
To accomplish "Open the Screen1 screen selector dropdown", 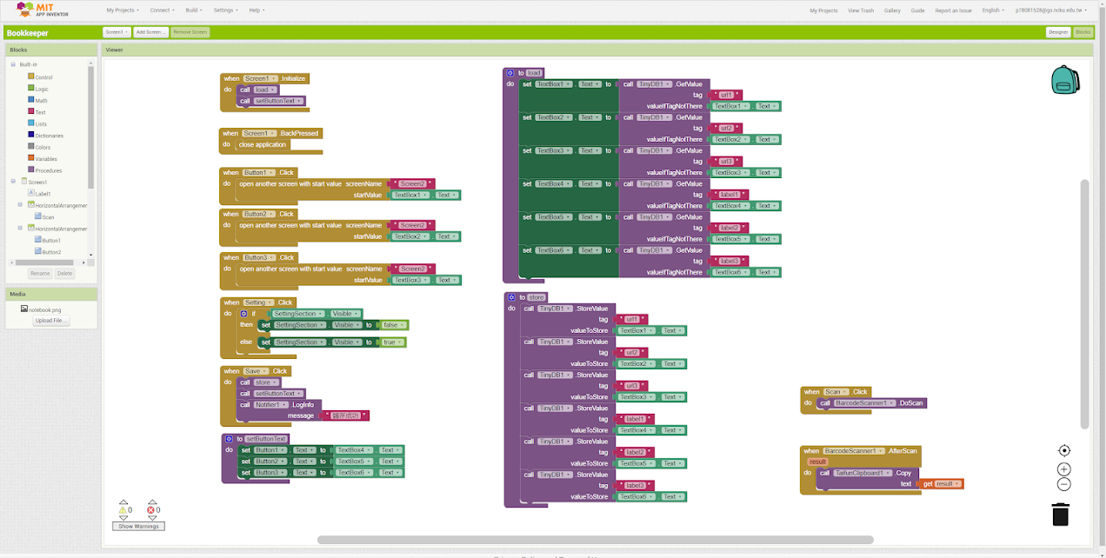I will pyautogui.click(x=117, y=32).
